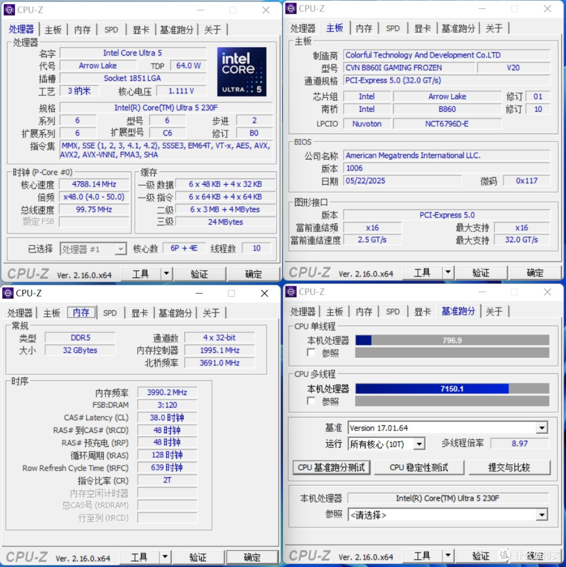
Task: Switch to 内存 tab in processor window
Action: tap(82, 30)
